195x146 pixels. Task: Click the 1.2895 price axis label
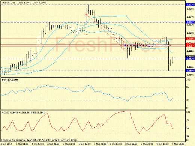click(x=190, y=75)
